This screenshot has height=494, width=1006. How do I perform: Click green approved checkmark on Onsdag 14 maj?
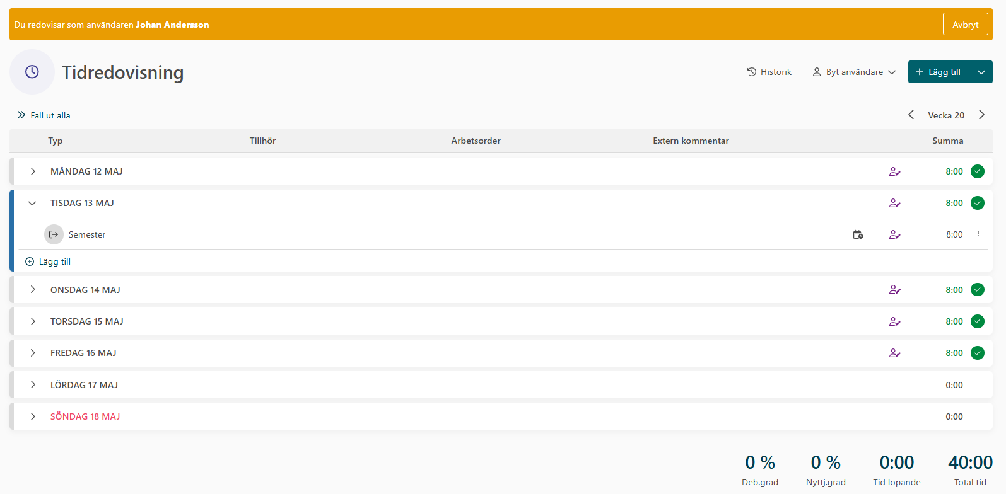click(978, 290)
